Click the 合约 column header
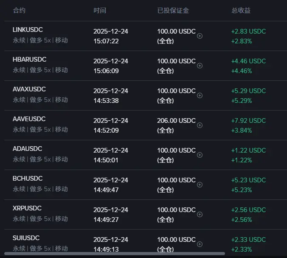287x258 pixels. click(19, 10)
